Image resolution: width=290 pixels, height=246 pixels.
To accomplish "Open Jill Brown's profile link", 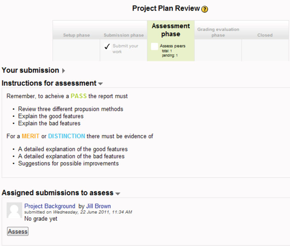I will click(x=98, y=206).
